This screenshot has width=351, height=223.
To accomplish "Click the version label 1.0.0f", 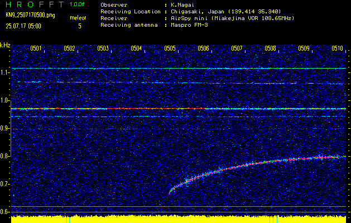I will tap(77, 4).
